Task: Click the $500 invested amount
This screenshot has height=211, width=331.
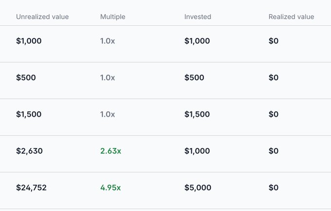Action: coord(194,78)
